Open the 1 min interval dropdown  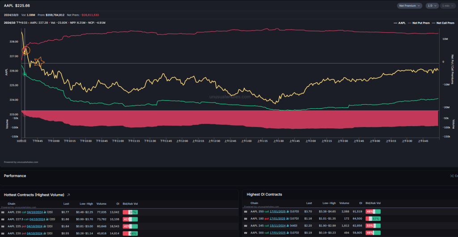[x=447, y=5]
